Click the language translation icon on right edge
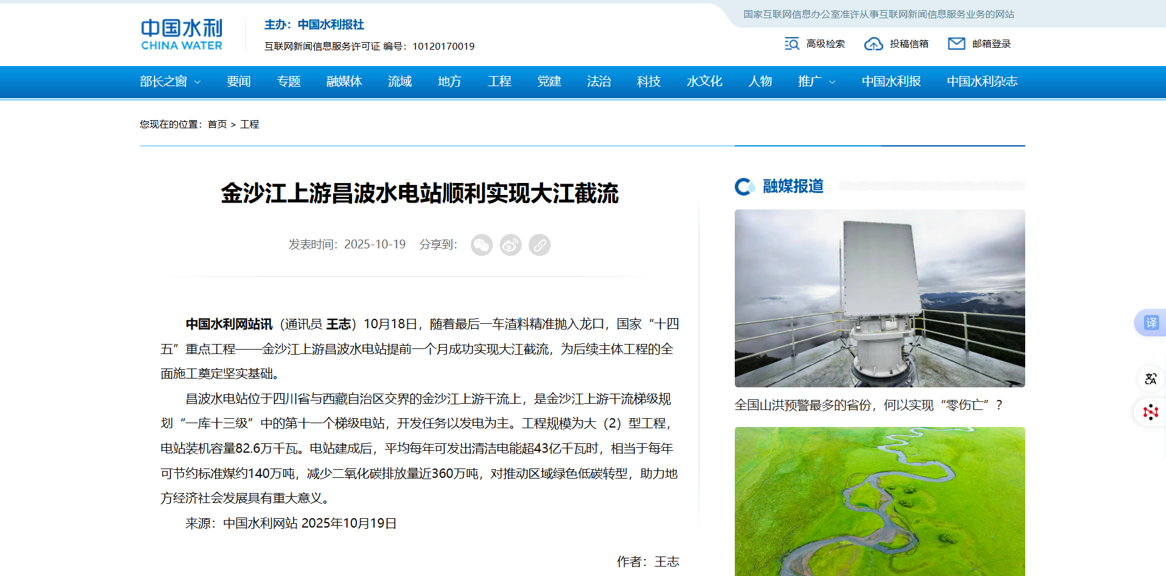 click(x=1150, y=379)
